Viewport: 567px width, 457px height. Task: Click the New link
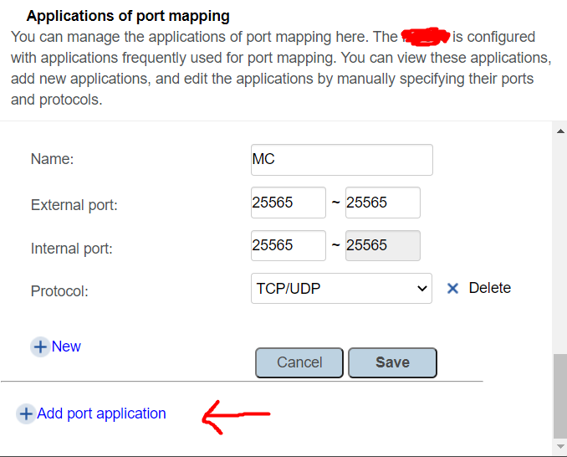click(66, 347)
